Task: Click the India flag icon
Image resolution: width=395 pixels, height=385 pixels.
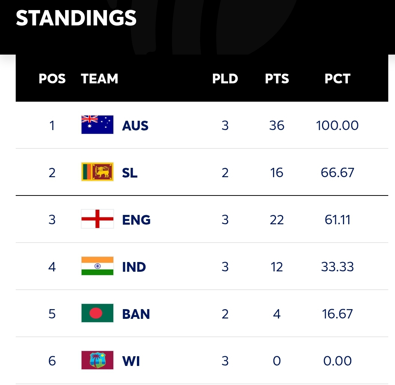Action: [x=97, y=266]
